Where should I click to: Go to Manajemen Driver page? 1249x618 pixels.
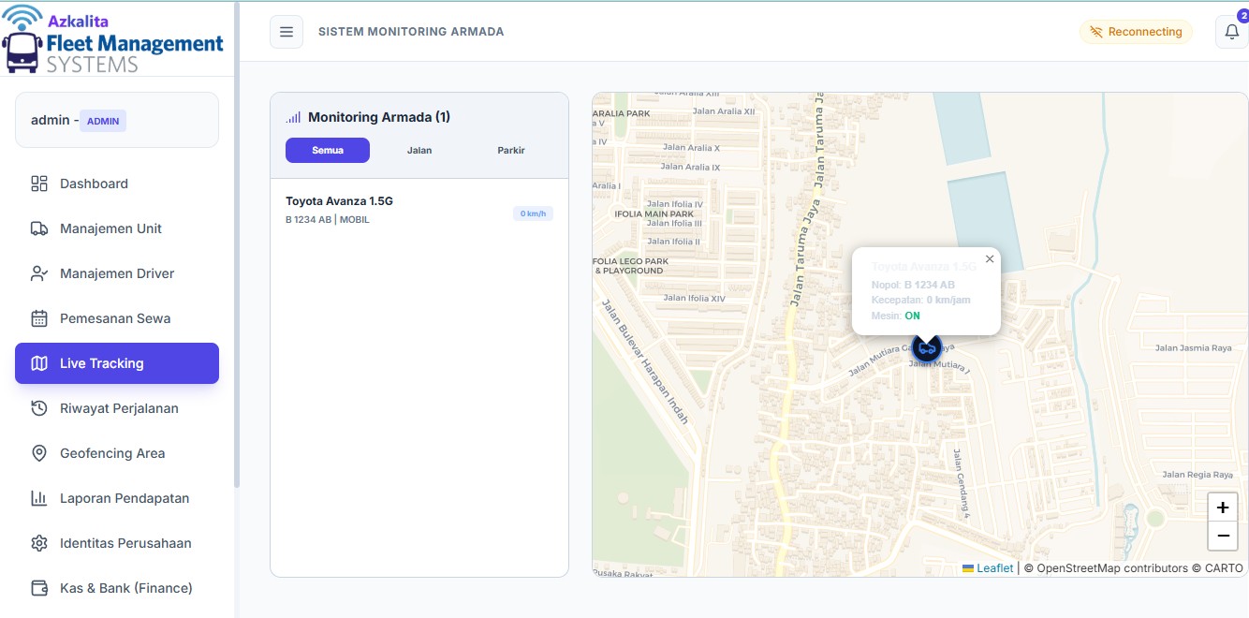pyautogui.click(x=117, y=273)
